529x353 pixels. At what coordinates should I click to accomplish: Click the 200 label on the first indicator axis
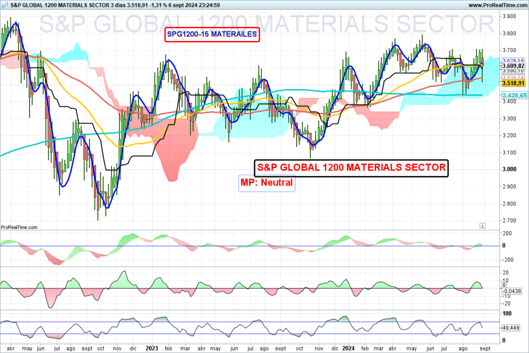point(507,233)
